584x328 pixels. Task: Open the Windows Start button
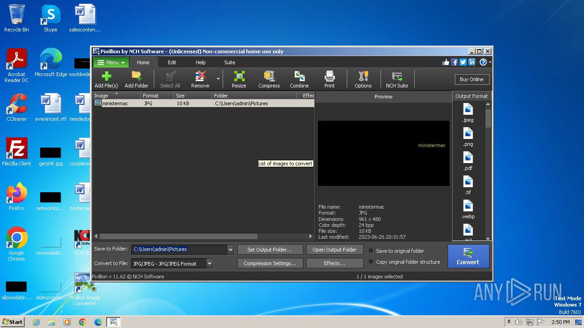(13, 322)
